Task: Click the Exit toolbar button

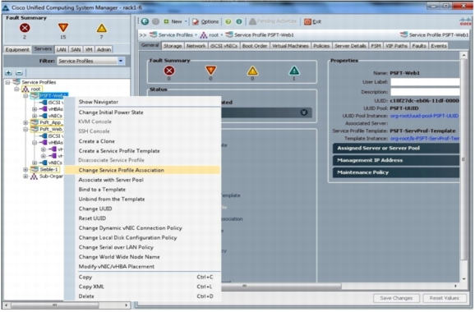Action: (x=312, y=21)
